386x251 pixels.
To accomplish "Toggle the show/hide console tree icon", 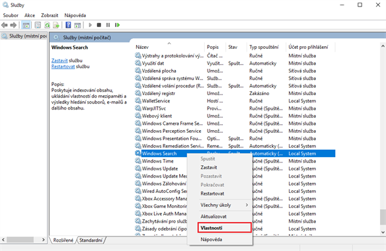I will 26,25.
